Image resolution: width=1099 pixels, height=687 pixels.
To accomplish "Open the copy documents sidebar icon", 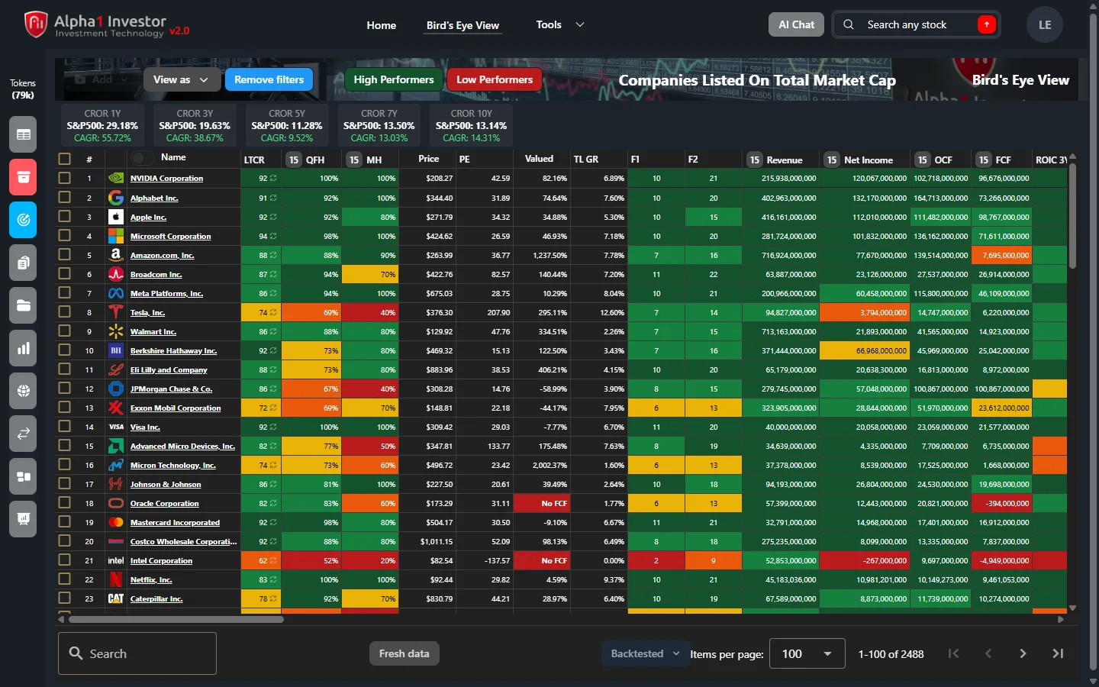I will 23,263.
